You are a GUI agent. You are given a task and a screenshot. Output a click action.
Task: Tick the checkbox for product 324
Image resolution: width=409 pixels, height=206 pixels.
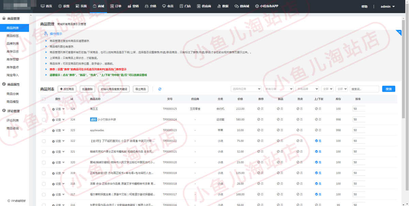[x=44, y=120]
